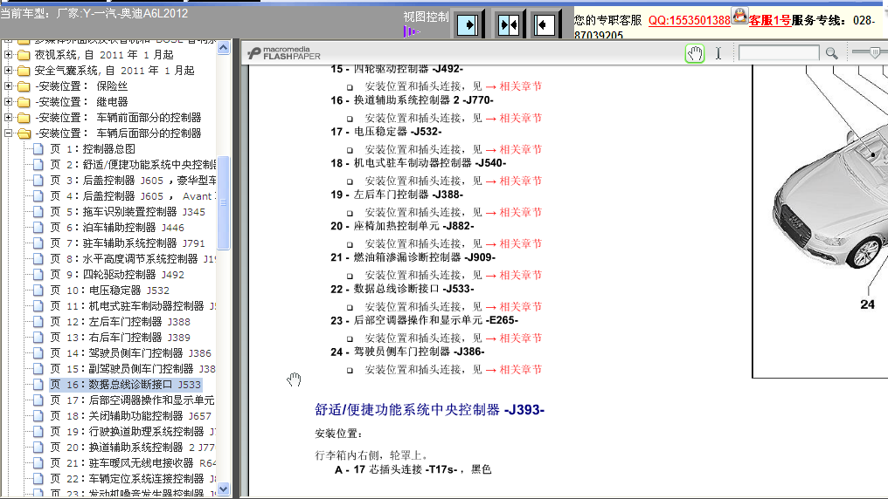Viewport: 888px width, 499px height.
Task: Click the tree panel scroll down arrow
Action: pos(223,489)
